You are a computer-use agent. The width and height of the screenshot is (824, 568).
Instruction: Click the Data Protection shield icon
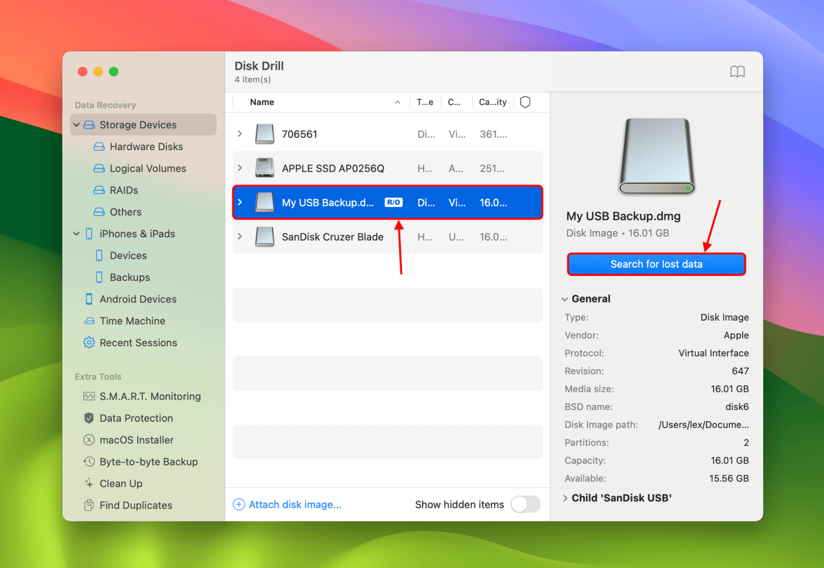tap(89, 418)
